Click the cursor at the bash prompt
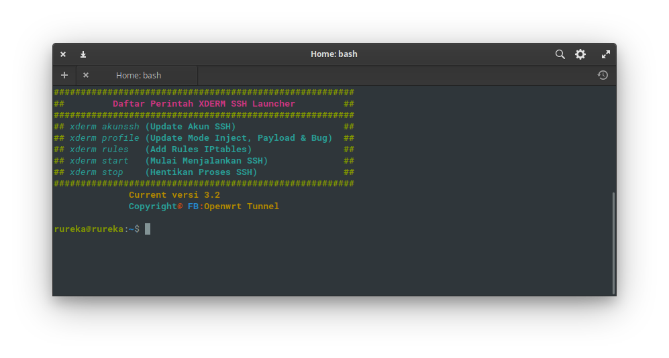 pyautogui.click(x=148, y=229)
